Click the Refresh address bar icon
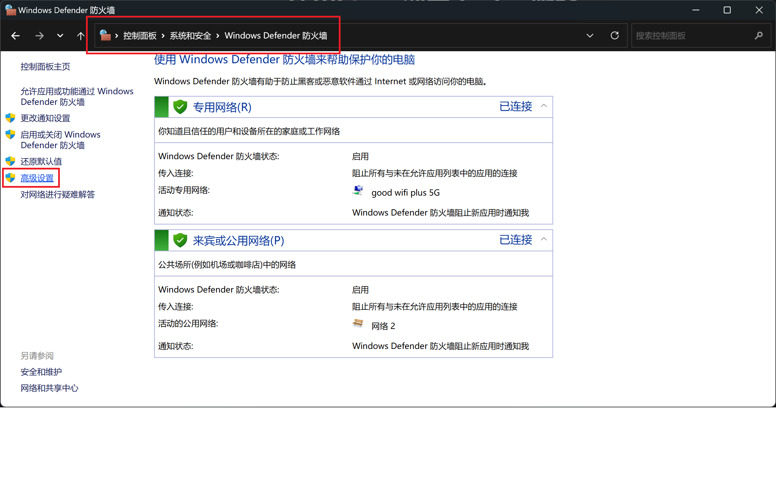Viewport: 776px width, 494px height. (615, 36)
